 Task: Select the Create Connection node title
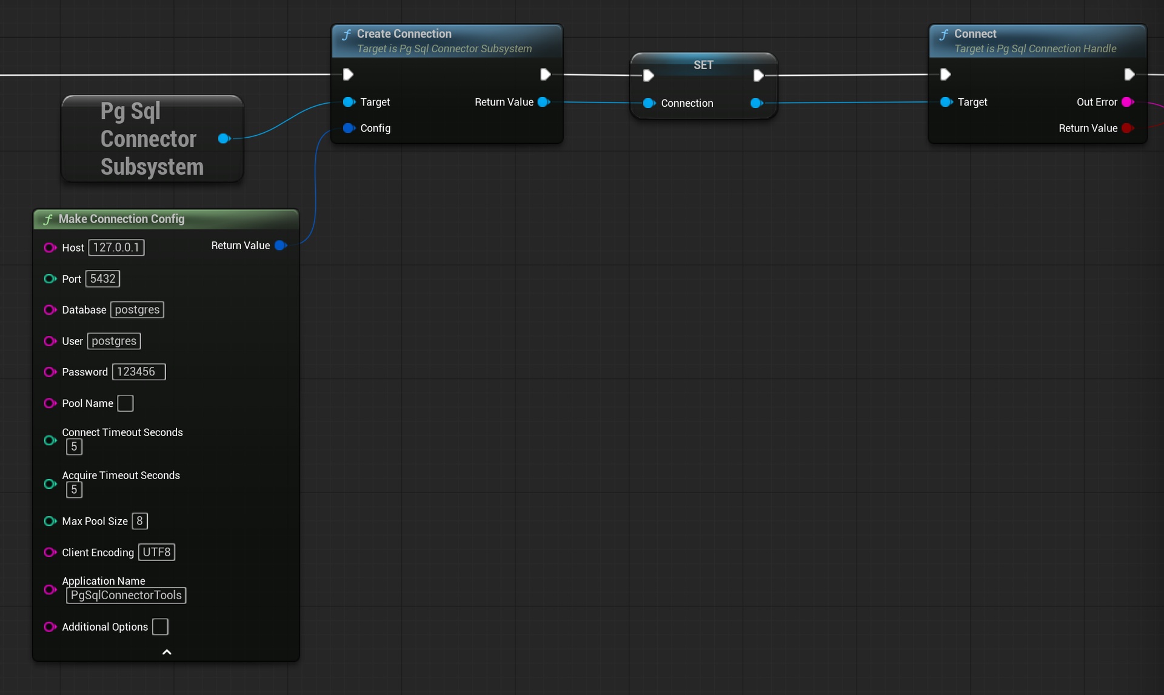[404, 34]
